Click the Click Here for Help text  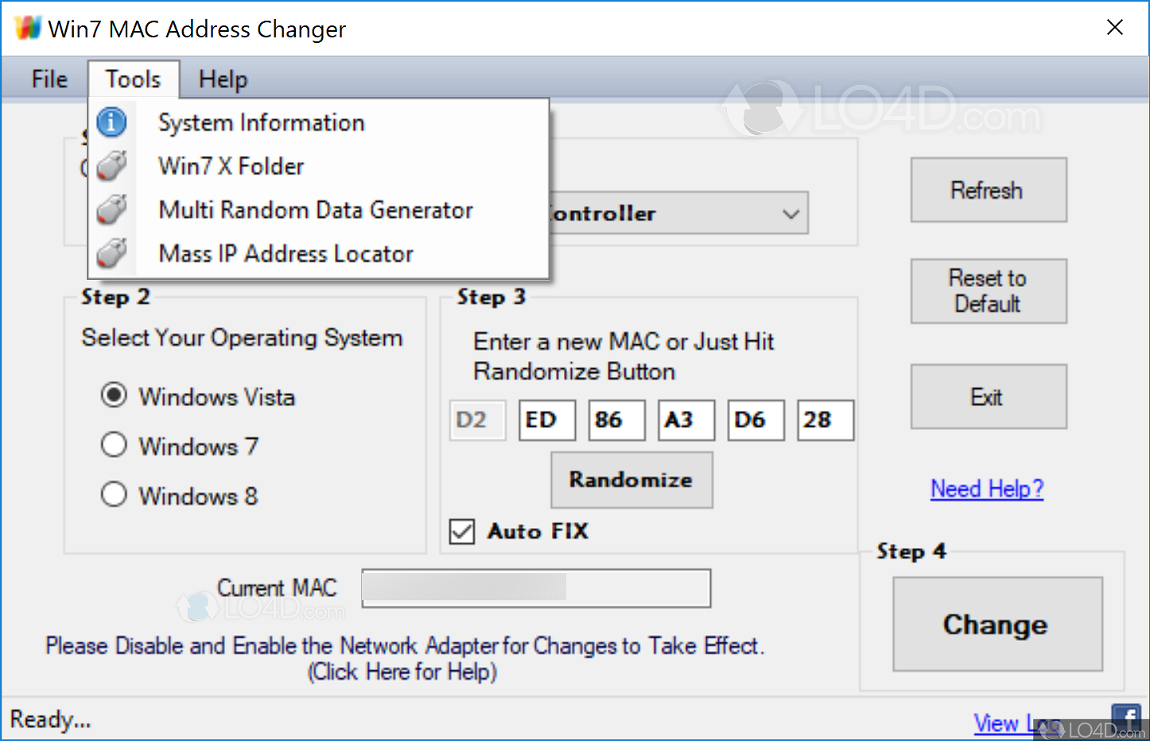coord(402,672)
